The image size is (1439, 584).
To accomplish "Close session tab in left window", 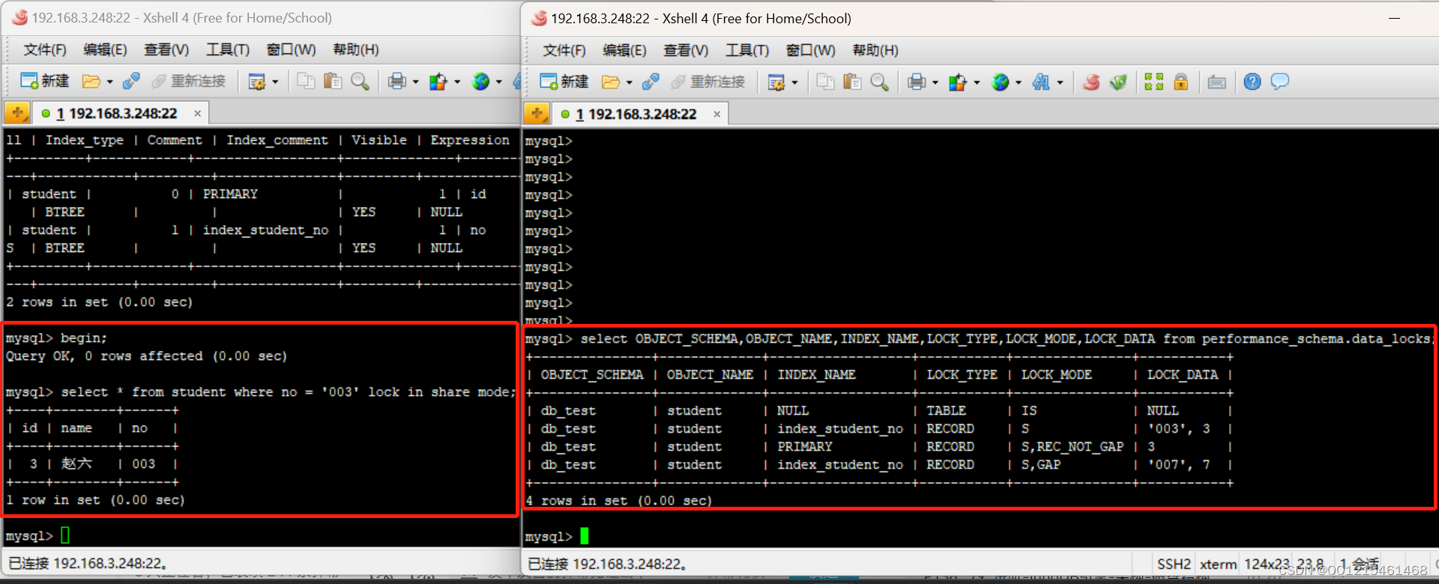I will 197,113.
